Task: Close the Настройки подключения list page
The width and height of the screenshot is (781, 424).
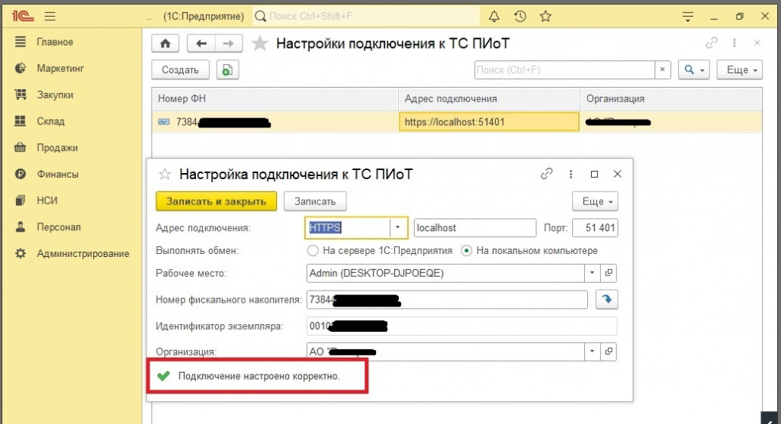Action: tap(757, 43)
